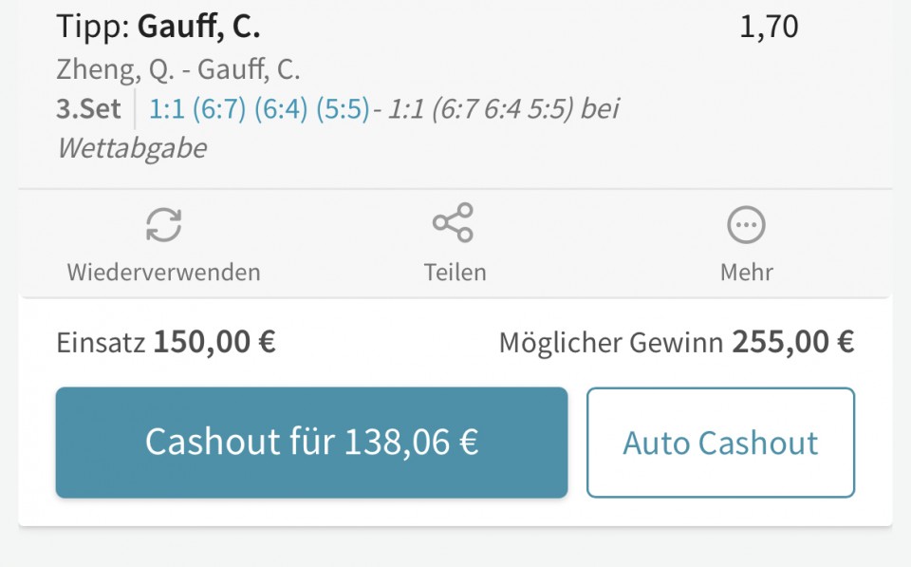Tap the Wiederverwenden refresh arrows icon
The width and height of the screenshot is (911, 567).
point(164,224)
